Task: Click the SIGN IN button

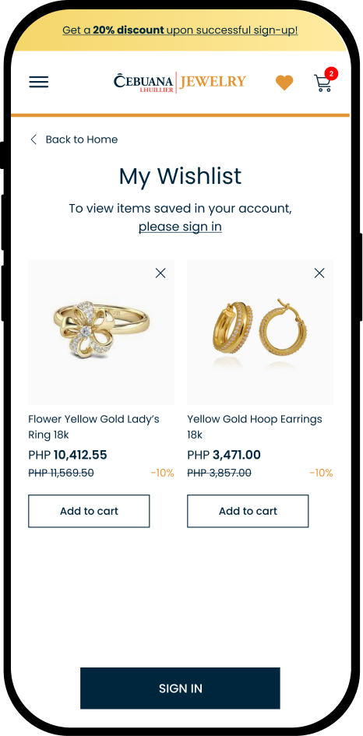Action: point(180,688)
